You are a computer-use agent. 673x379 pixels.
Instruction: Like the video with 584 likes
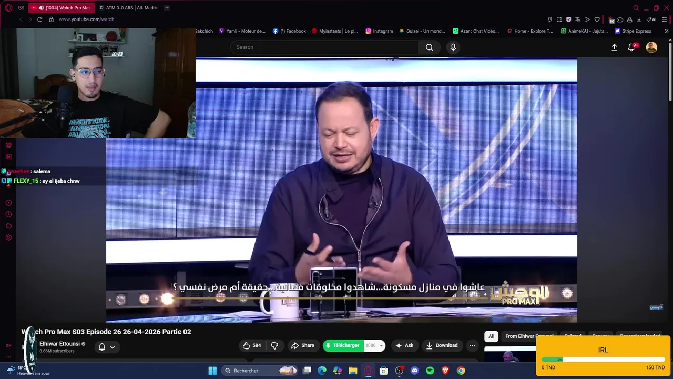[252, 345]
